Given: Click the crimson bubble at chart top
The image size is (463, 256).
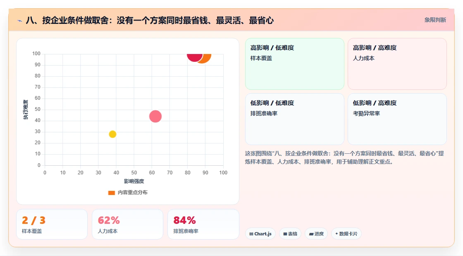Looking at the screenshot, I should 195,58.
